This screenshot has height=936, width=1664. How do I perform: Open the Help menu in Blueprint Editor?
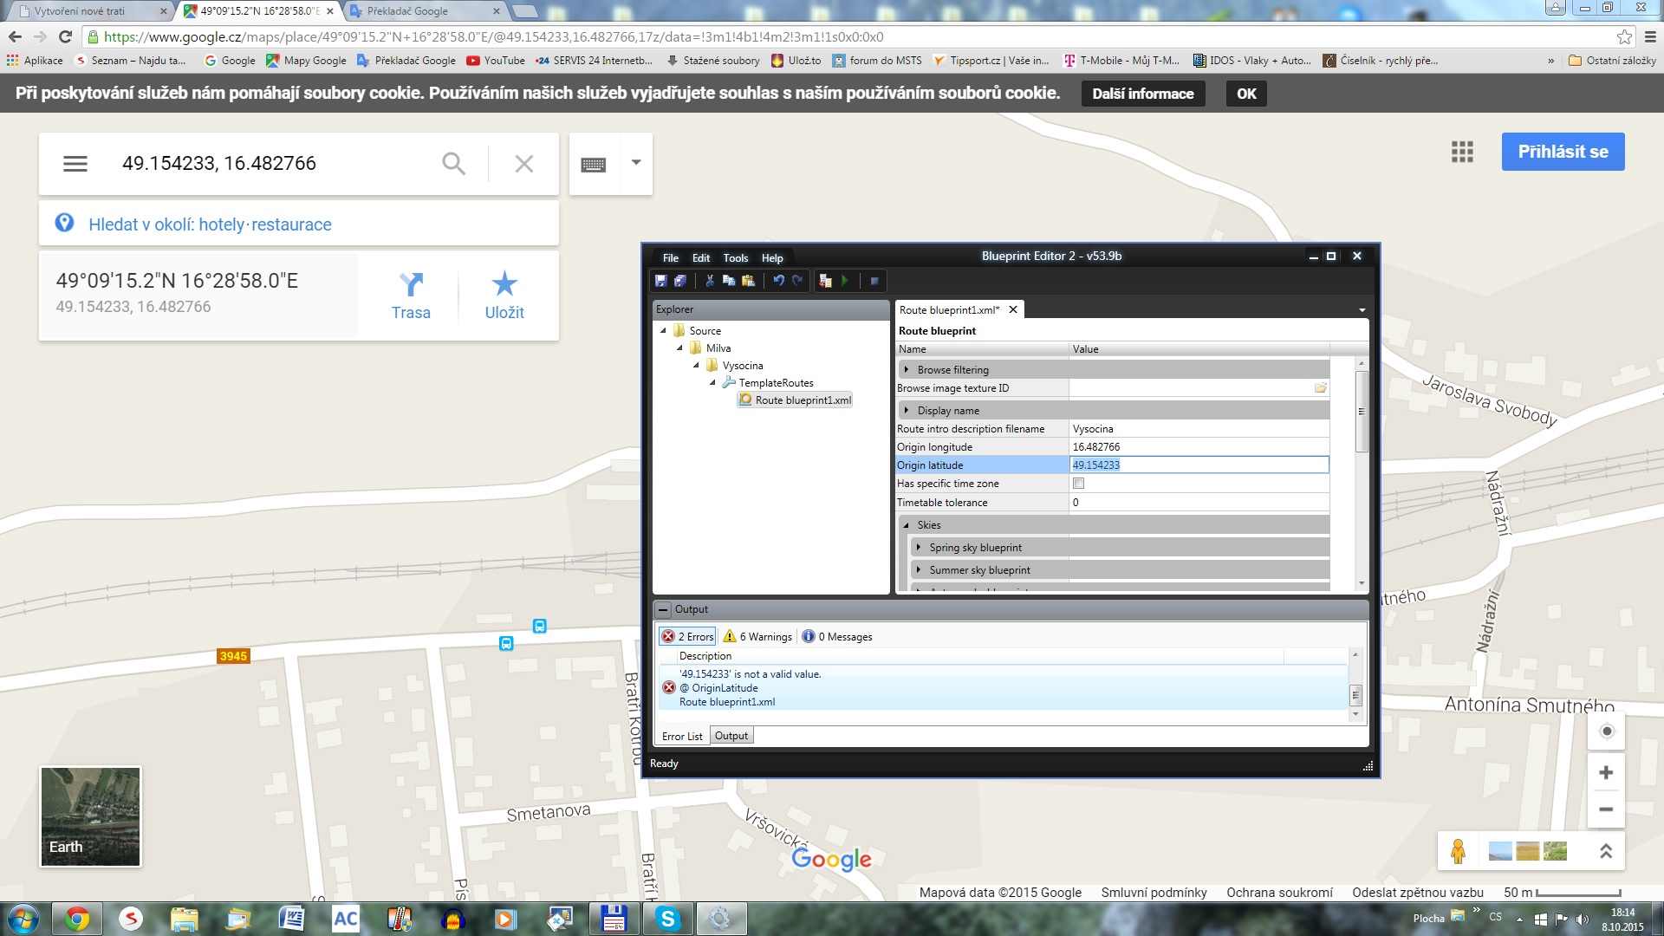pyautogui.click(x=772, y=257)
